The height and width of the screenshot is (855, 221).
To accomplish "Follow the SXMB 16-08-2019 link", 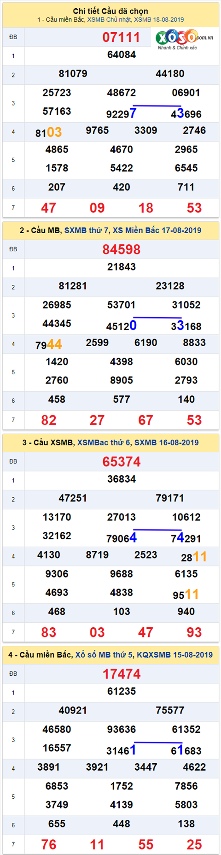I will tap(167, 442).
